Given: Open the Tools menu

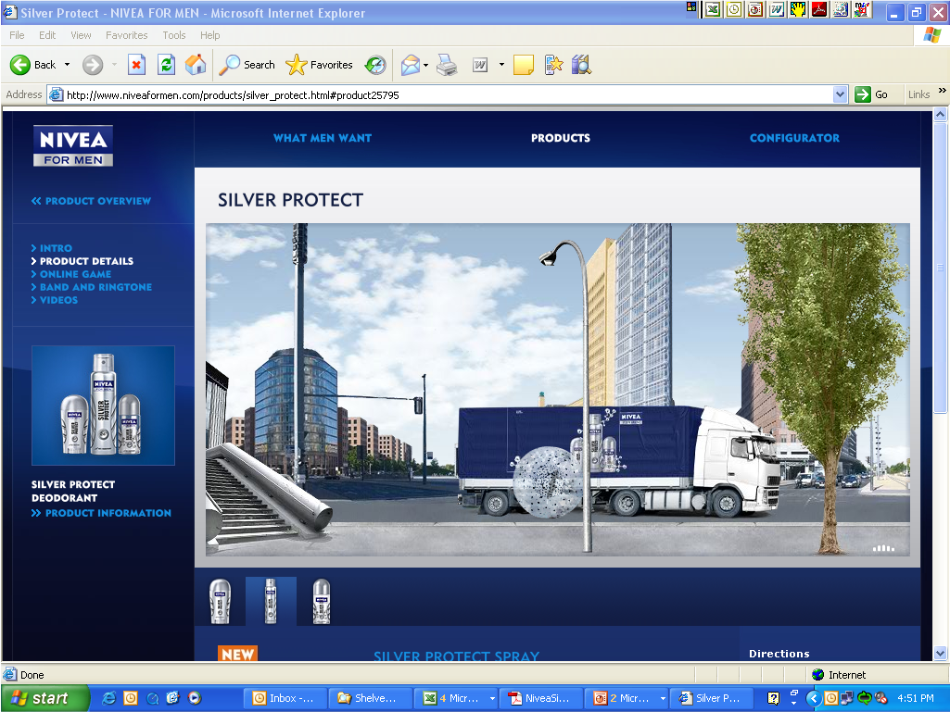Looking at the screenshot, I should pos(174,35).
